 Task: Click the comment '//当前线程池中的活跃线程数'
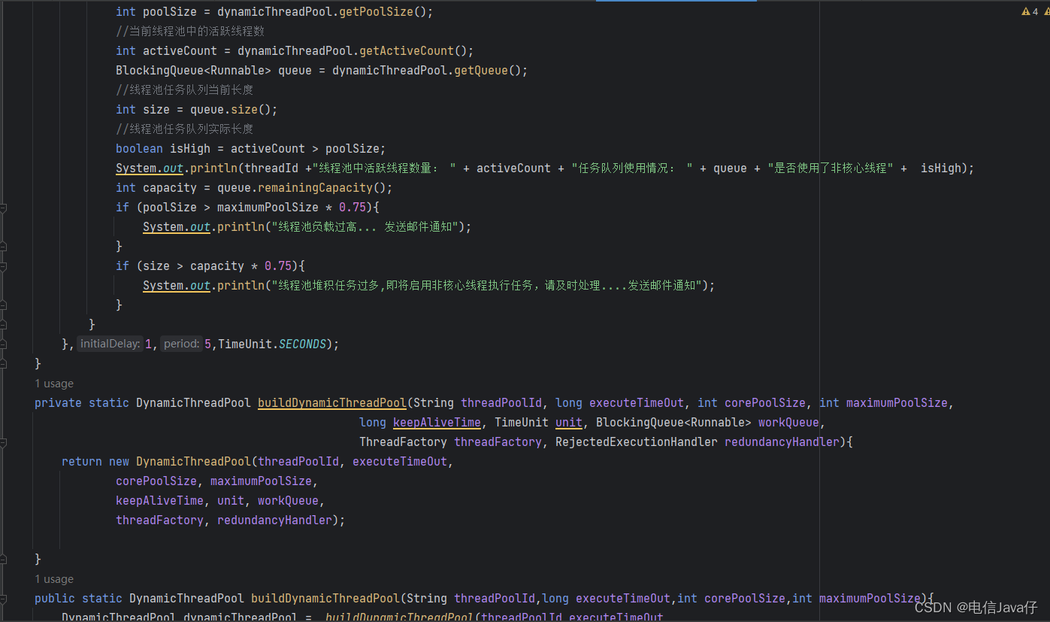(x=190, y=32)
